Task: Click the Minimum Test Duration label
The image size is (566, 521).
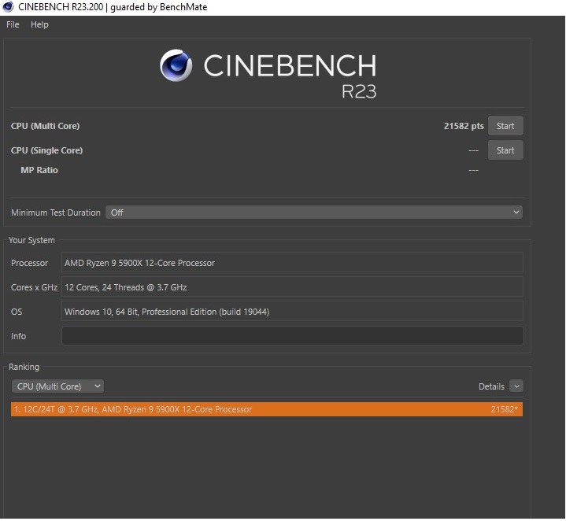Action: point(56,212)
